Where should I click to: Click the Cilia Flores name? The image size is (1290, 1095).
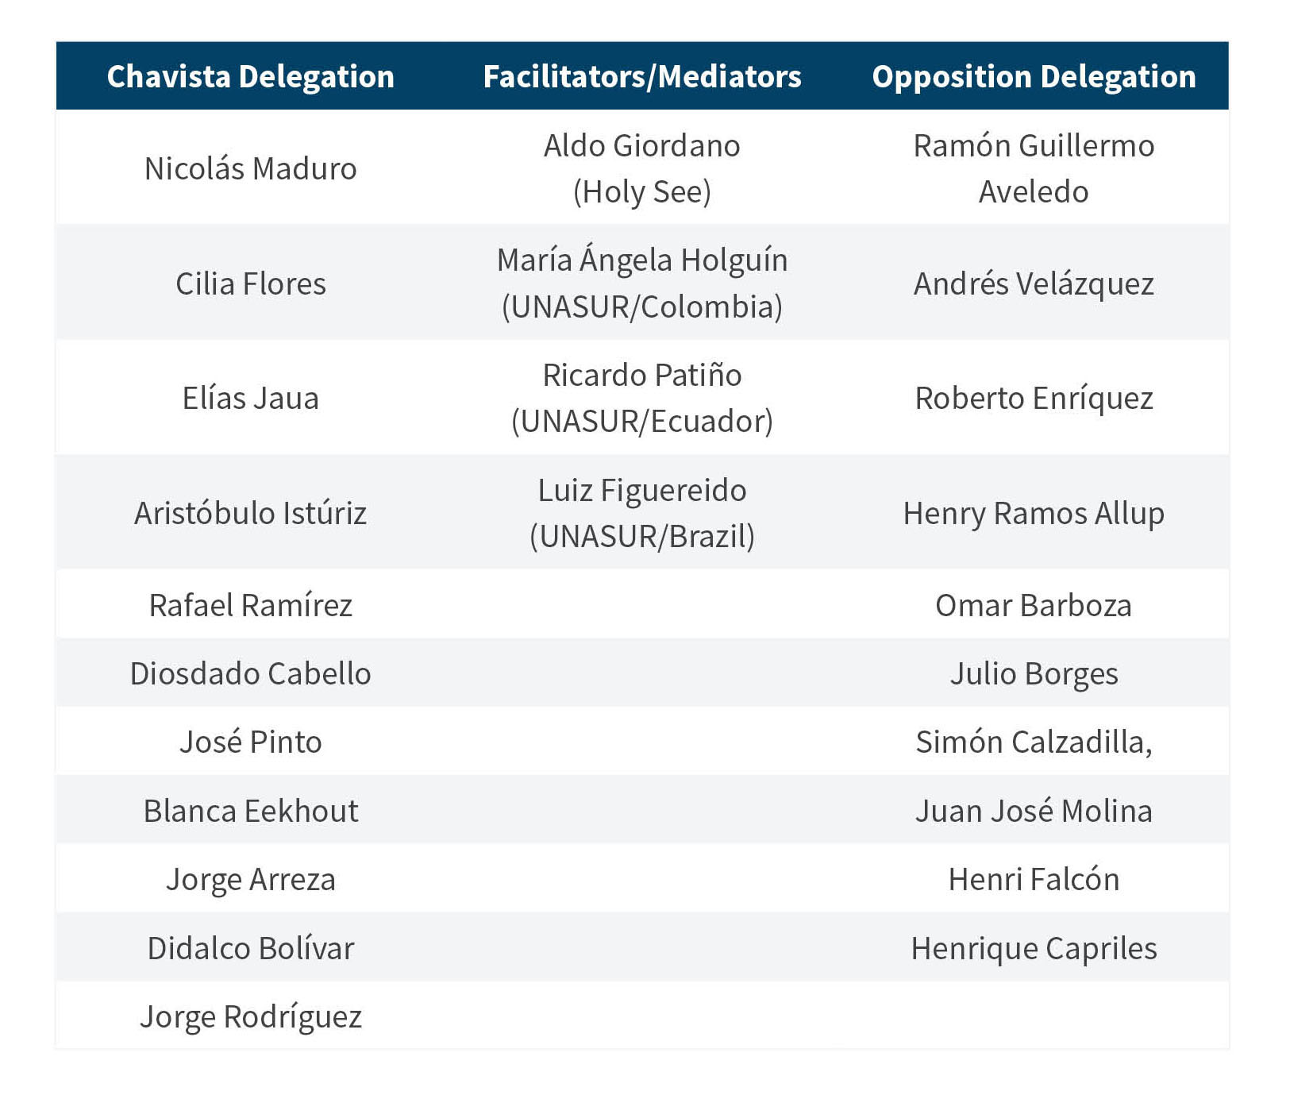coord(250,283)
